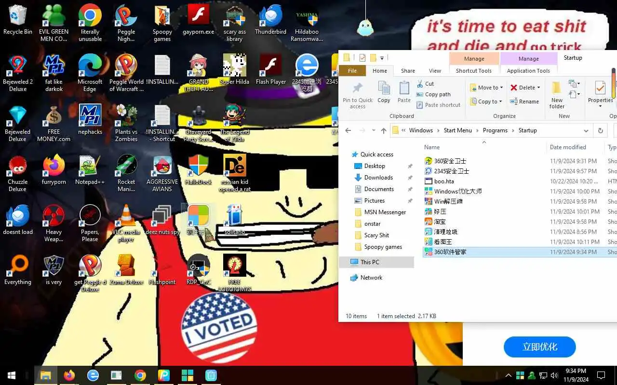Open Papers, Please desktop shortcut

pos(90,223)
